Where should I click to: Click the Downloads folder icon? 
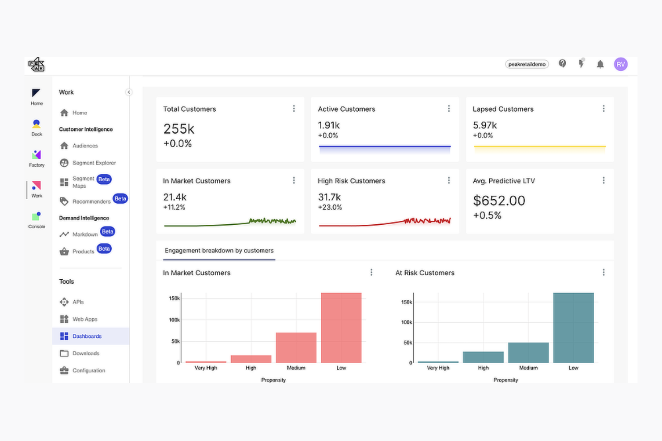coord(64,353)
